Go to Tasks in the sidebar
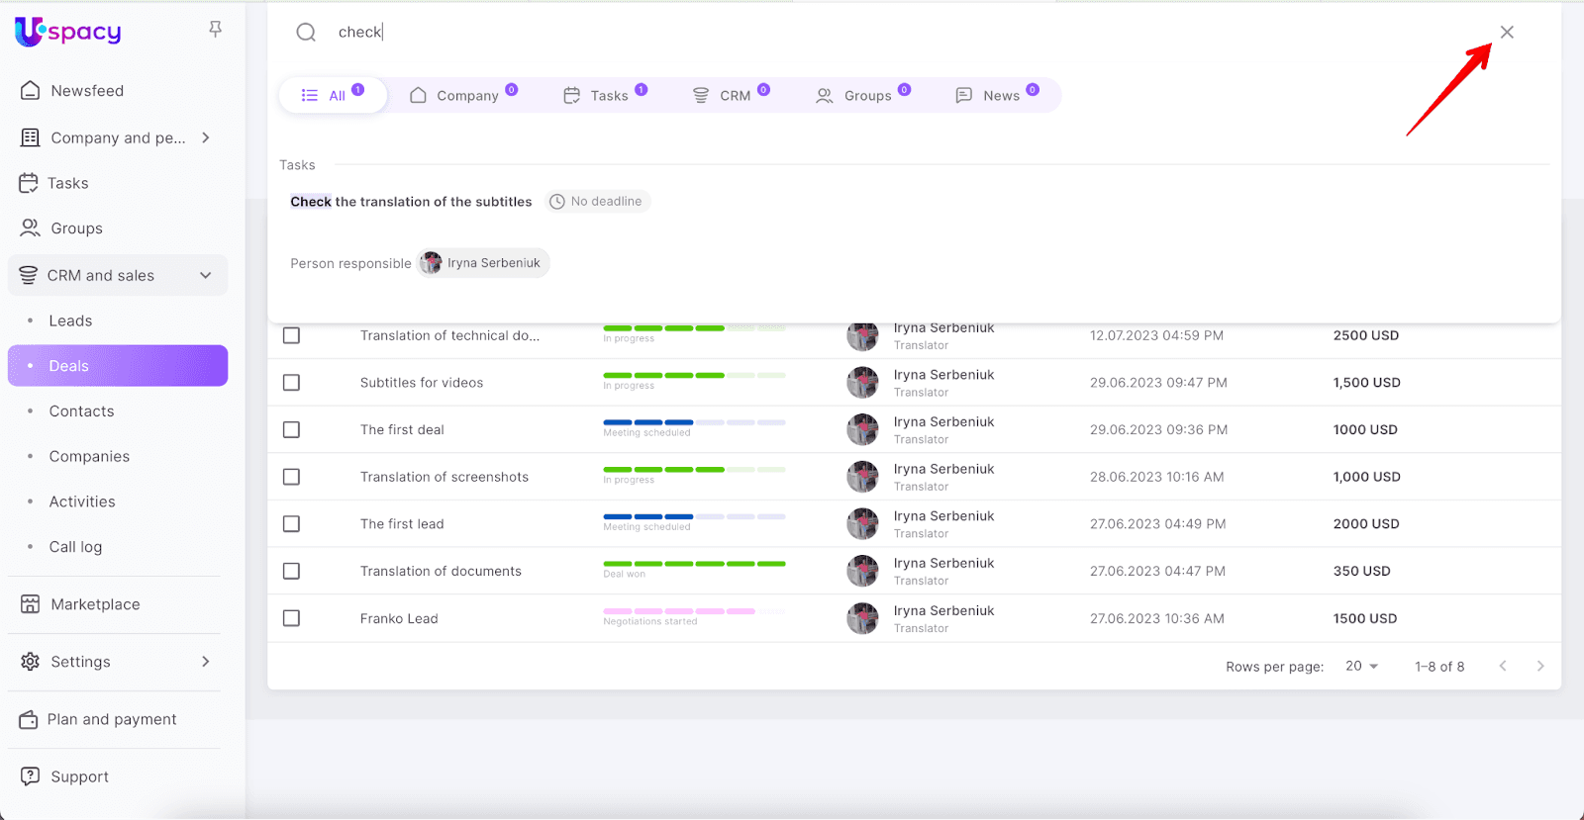1584x820 pixels. tap(67, 183)
